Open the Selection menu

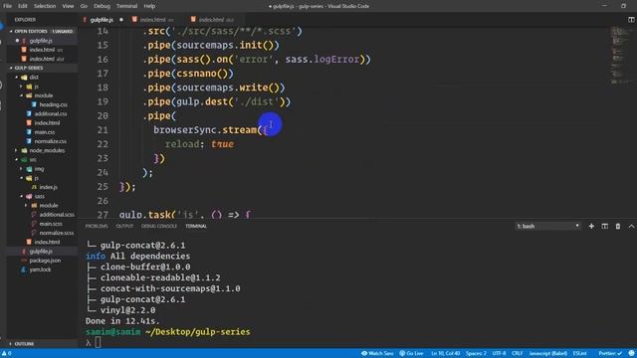coord(45,6)
